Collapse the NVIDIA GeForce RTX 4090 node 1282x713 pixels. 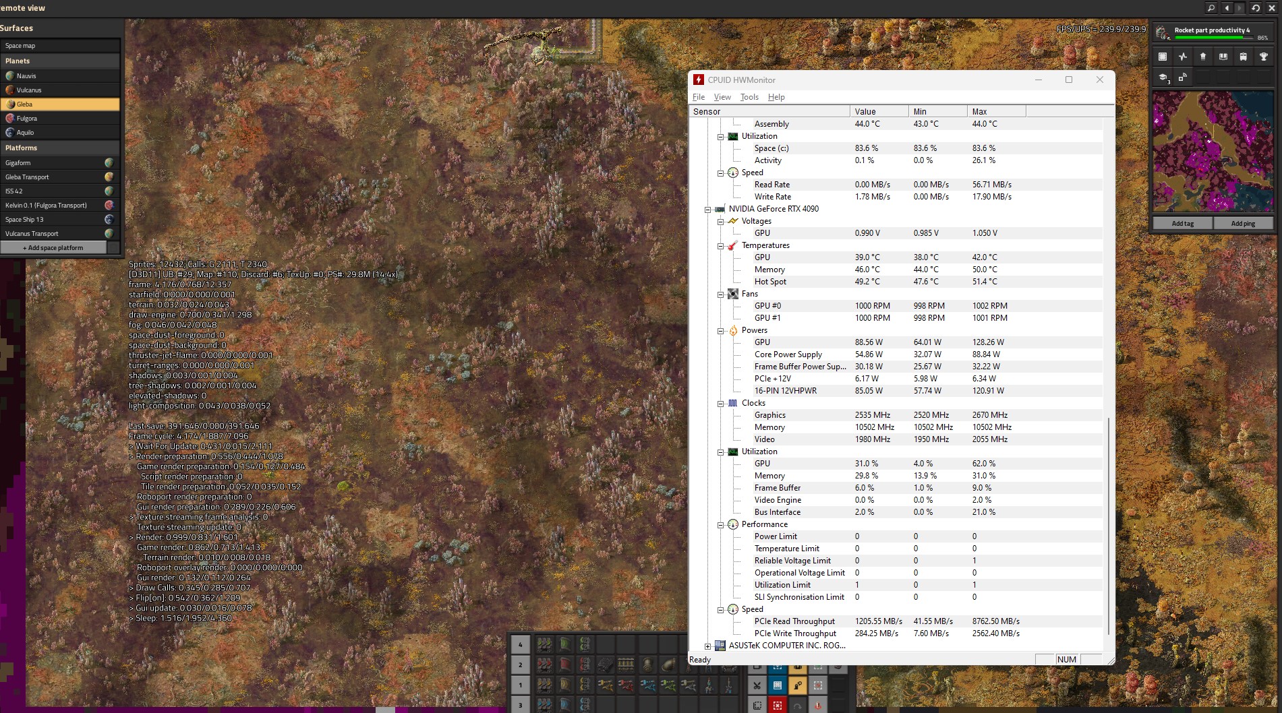point(707,210)
